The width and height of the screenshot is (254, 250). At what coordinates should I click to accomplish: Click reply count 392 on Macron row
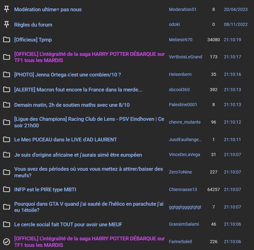pyautogui.click(x=213, y=90)
